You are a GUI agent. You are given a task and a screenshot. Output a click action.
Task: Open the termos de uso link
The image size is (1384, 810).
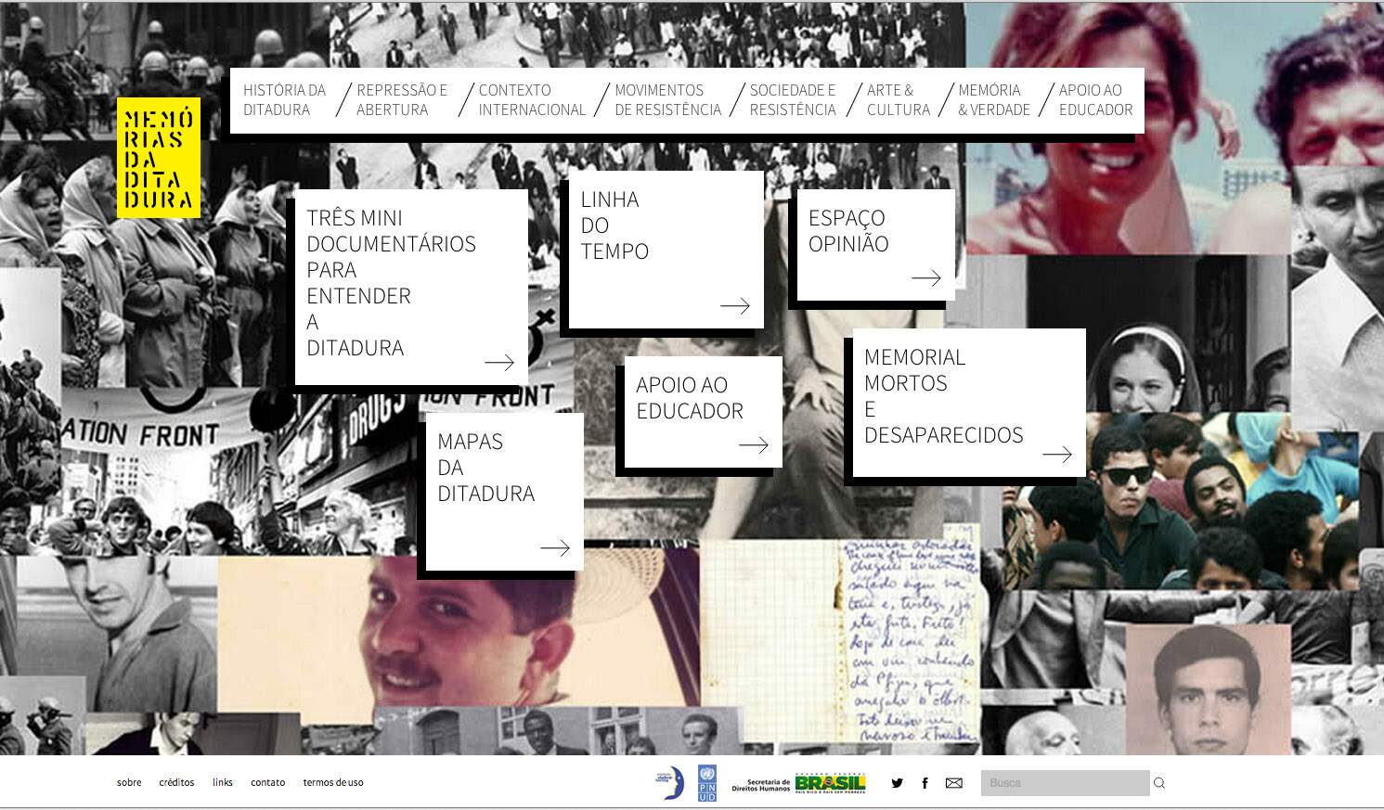click(332, 783)
